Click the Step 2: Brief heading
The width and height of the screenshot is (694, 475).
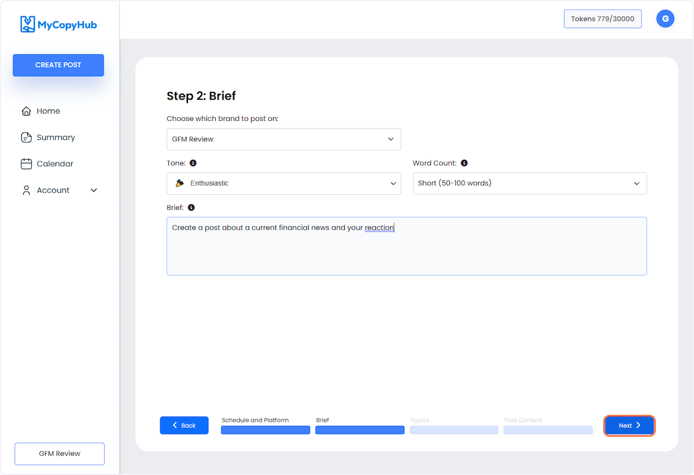coord(201,96)
